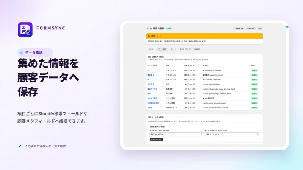Click the customer.lastName destination text

pos(212,80)
